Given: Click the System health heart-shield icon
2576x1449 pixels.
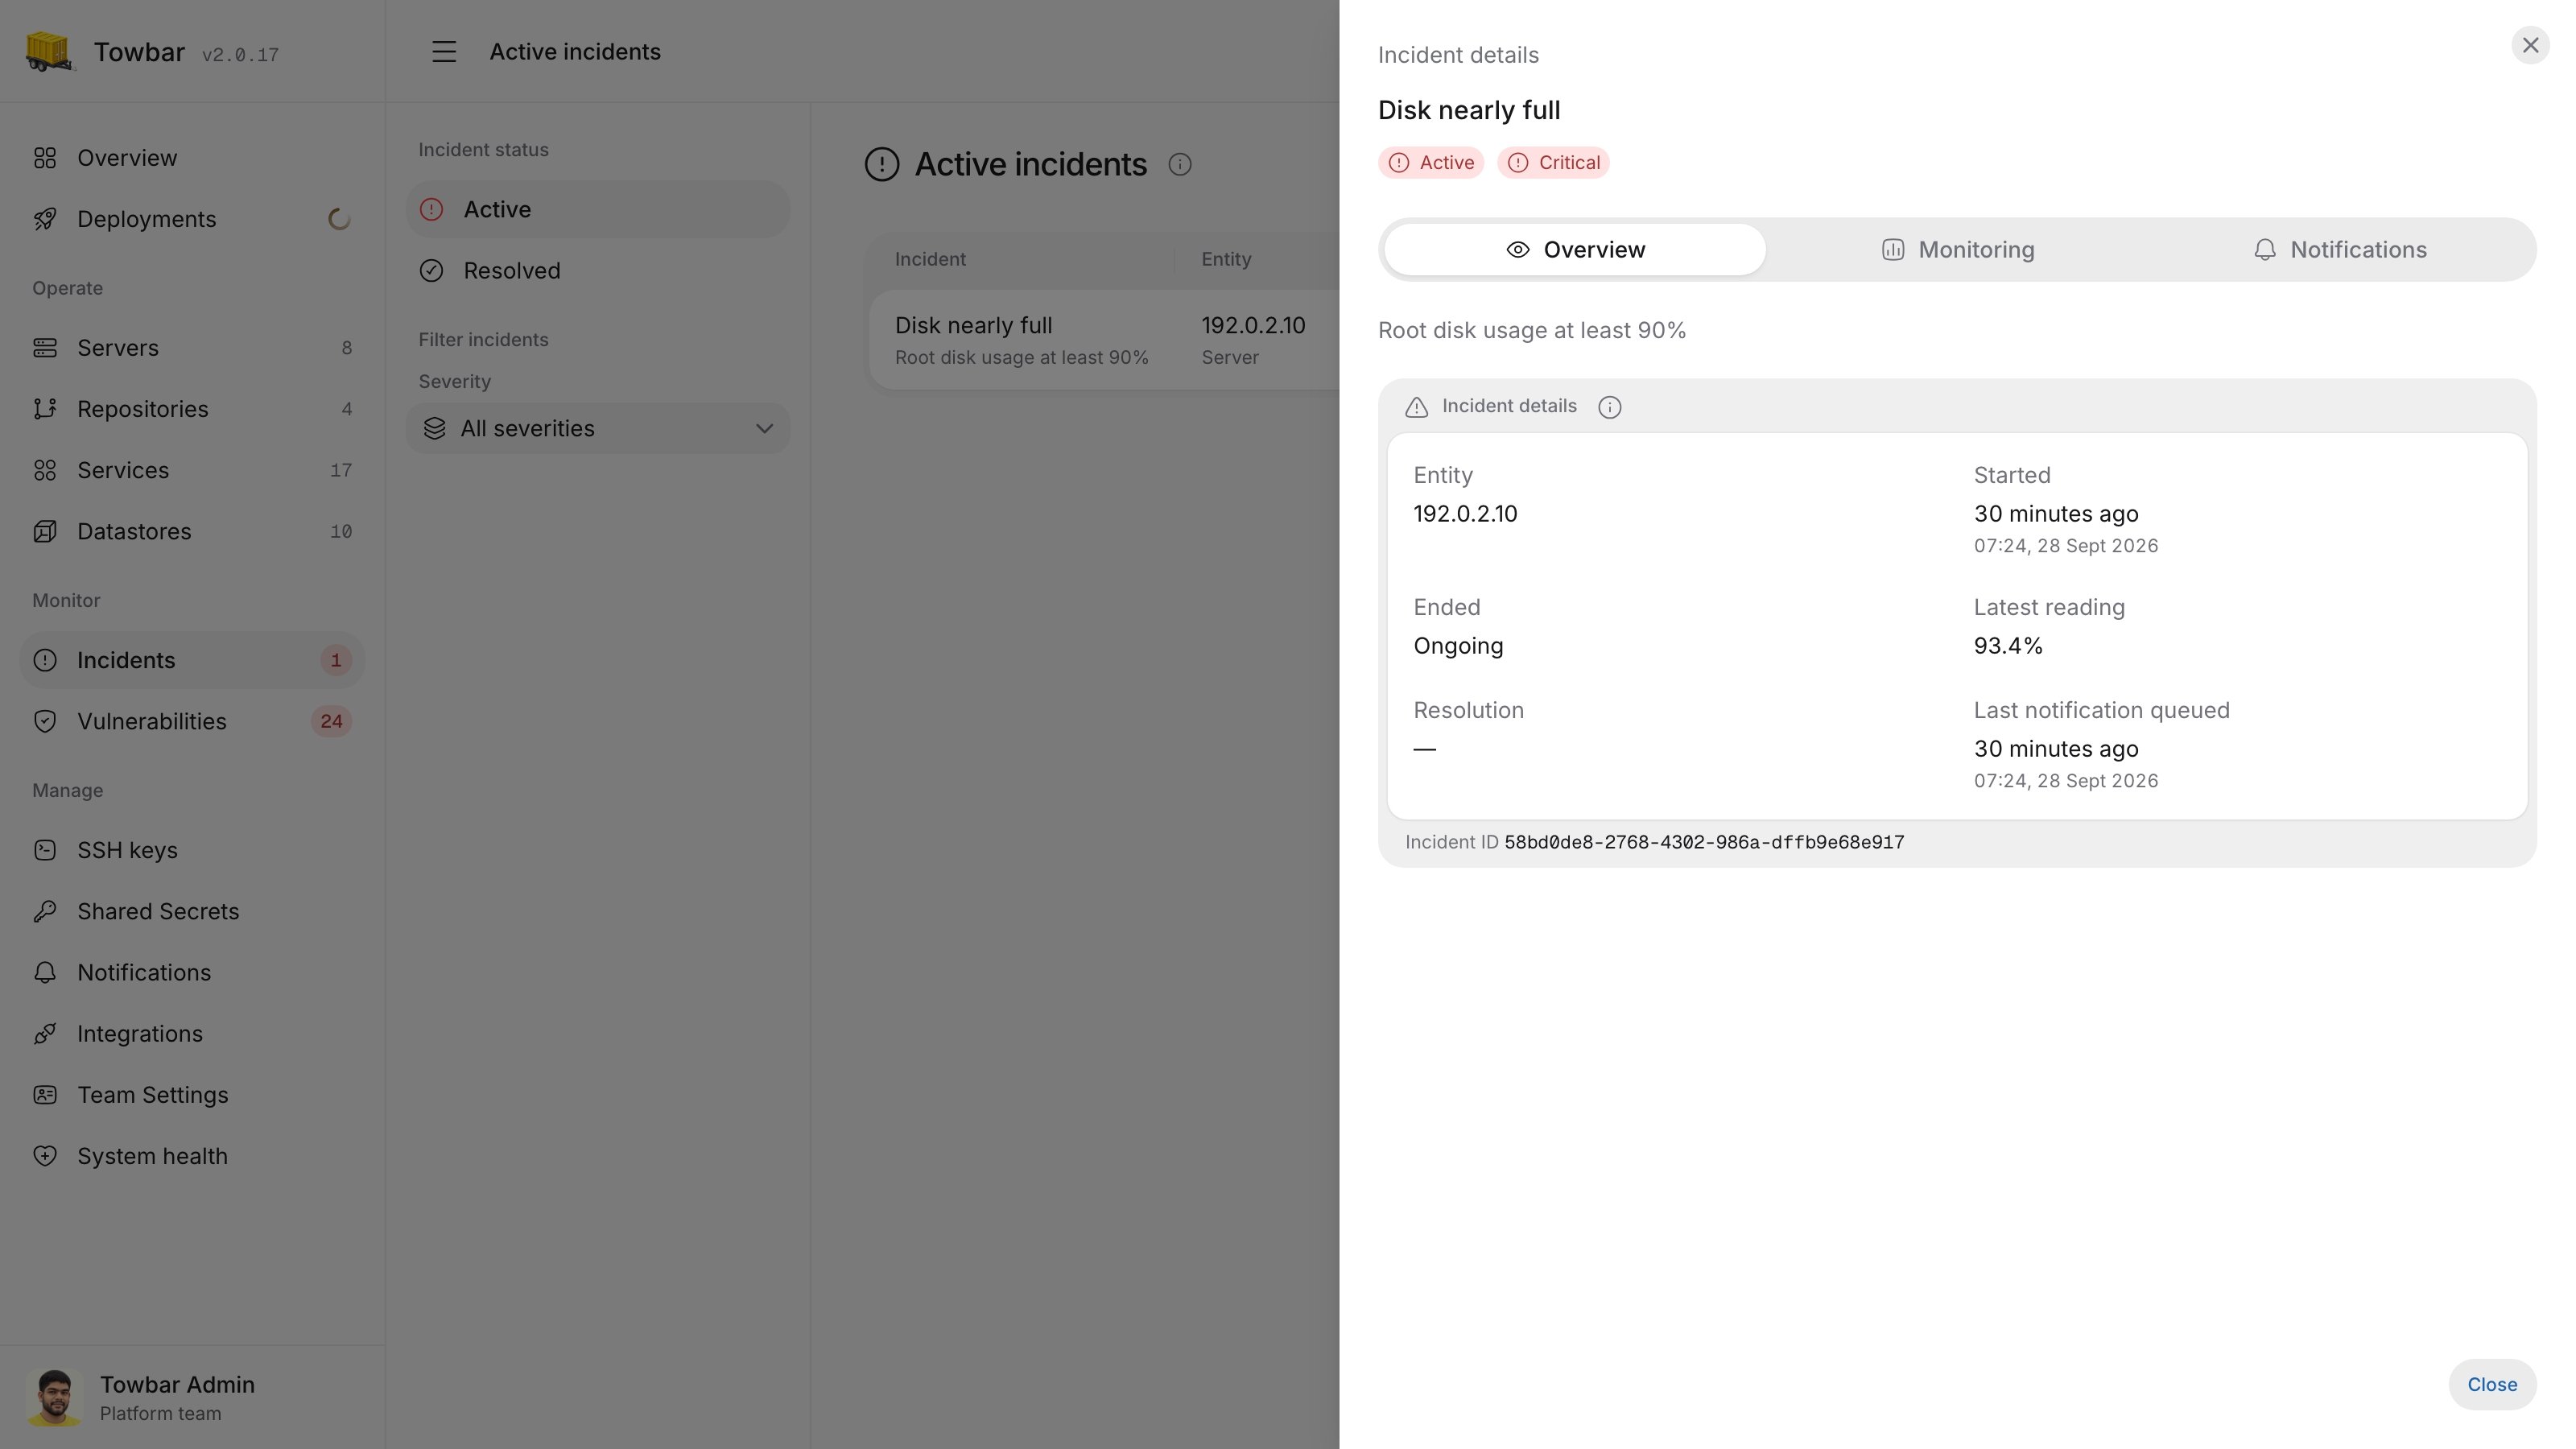Looking at the screenshot, I should pyautogui.click(x=45, y=1156).
